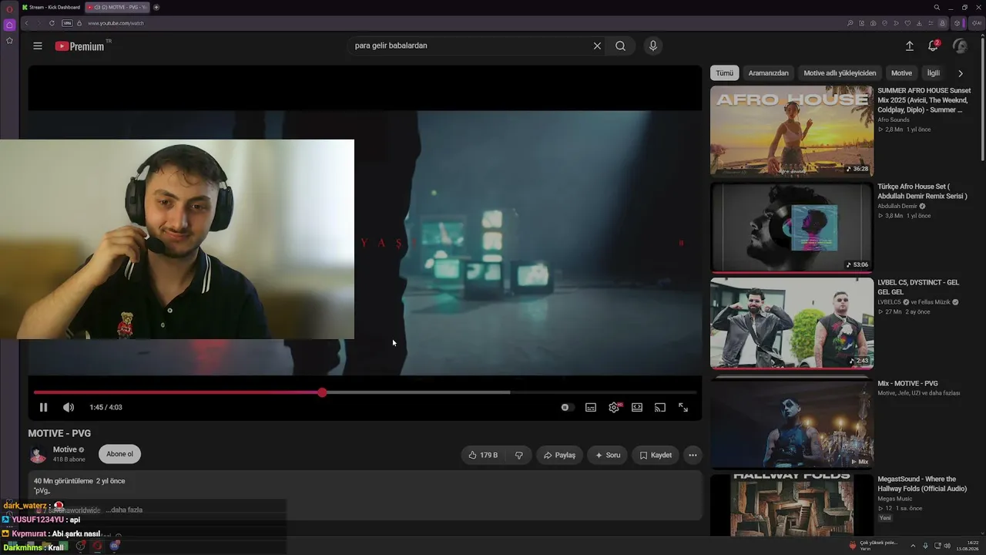Screen dimensions: 986x555
Task: Open the browser tab search magnifier
Action: click(x=937, y=7)
